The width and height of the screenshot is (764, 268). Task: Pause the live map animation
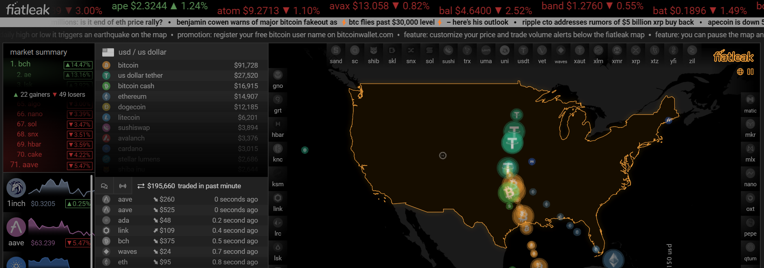point(750,72)
